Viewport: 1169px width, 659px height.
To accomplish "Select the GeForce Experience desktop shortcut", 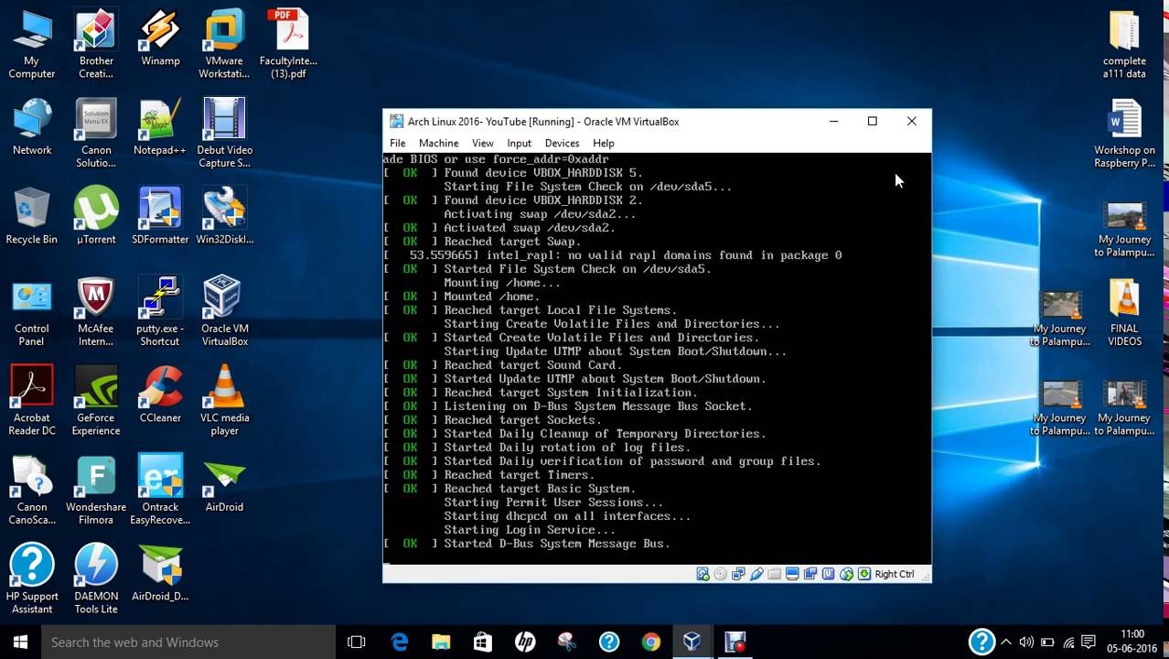I will (96, 401).
